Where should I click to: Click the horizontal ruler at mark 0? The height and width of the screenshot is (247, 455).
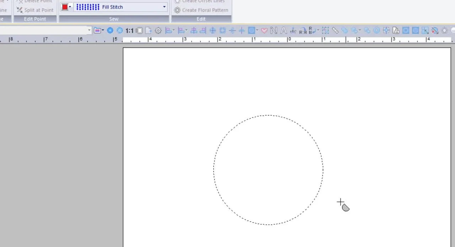(x=289, y=40)
